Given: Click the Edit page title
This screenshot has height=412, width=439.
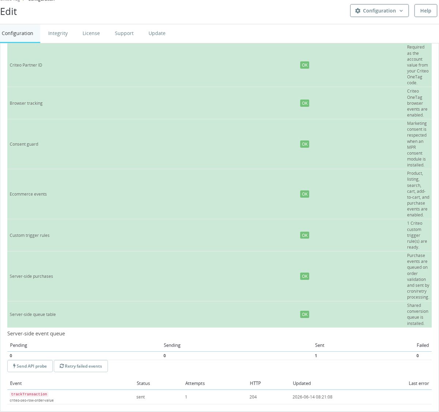Looking at the screenshot, I should tap(8, 11).
